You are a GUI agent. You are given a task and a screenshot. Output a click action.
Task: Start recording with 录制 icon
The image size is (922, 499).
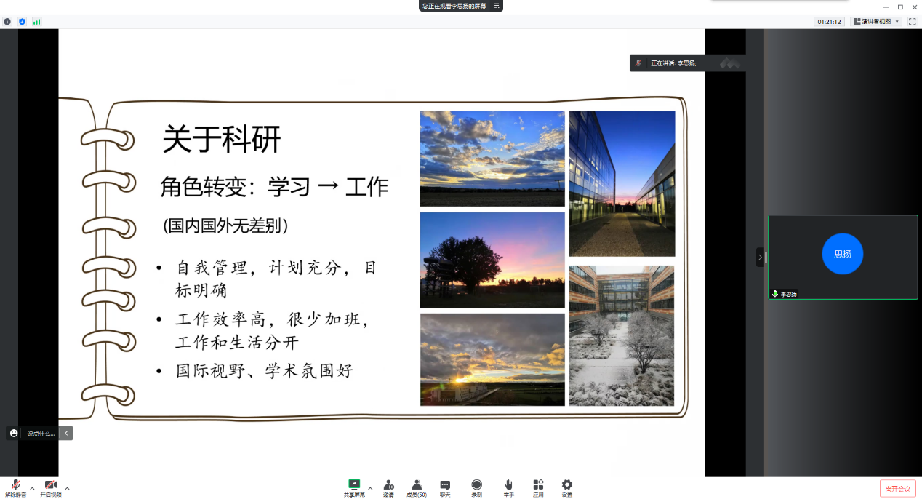tap(476, 487)
